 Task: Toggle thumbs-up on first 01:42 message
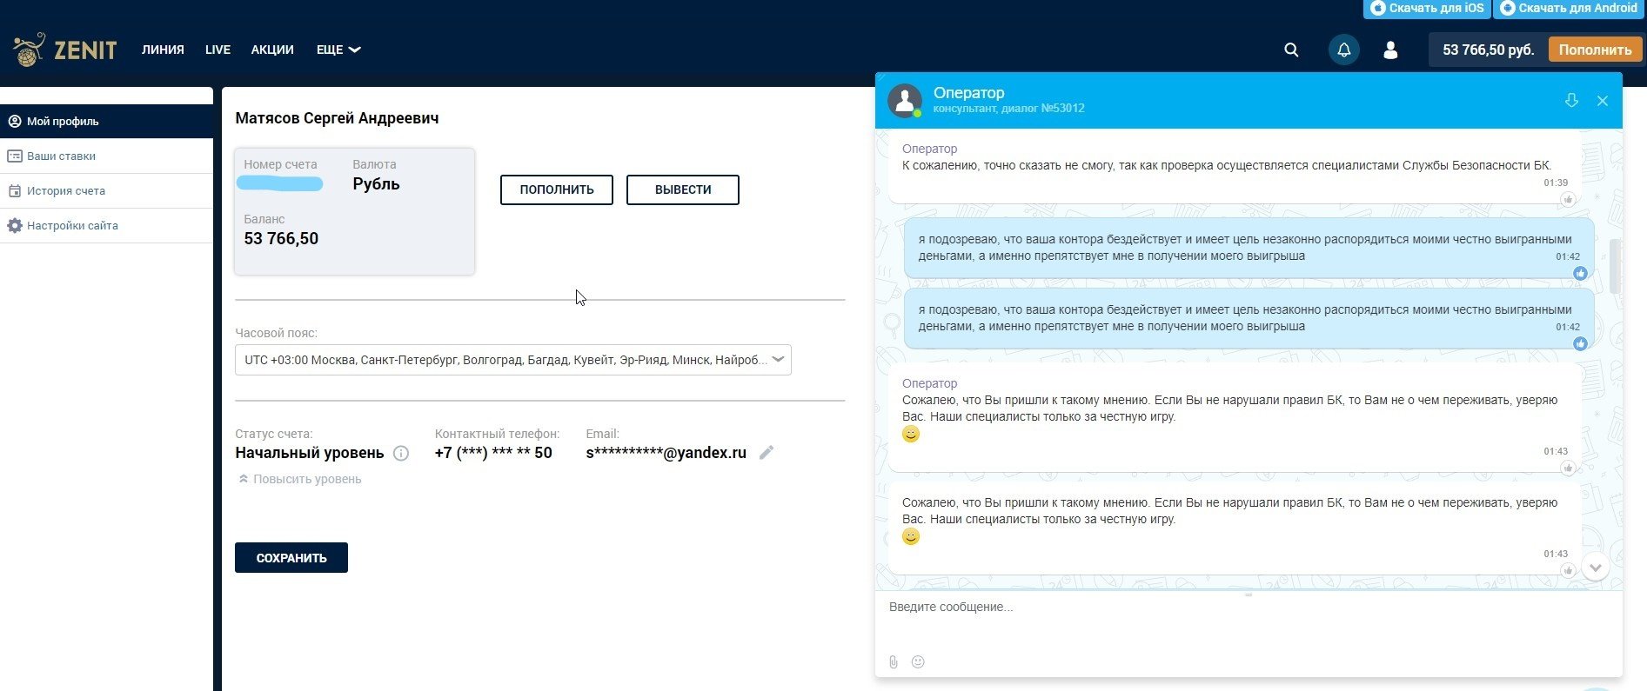pyautogui.click(x=1580, y=274)
